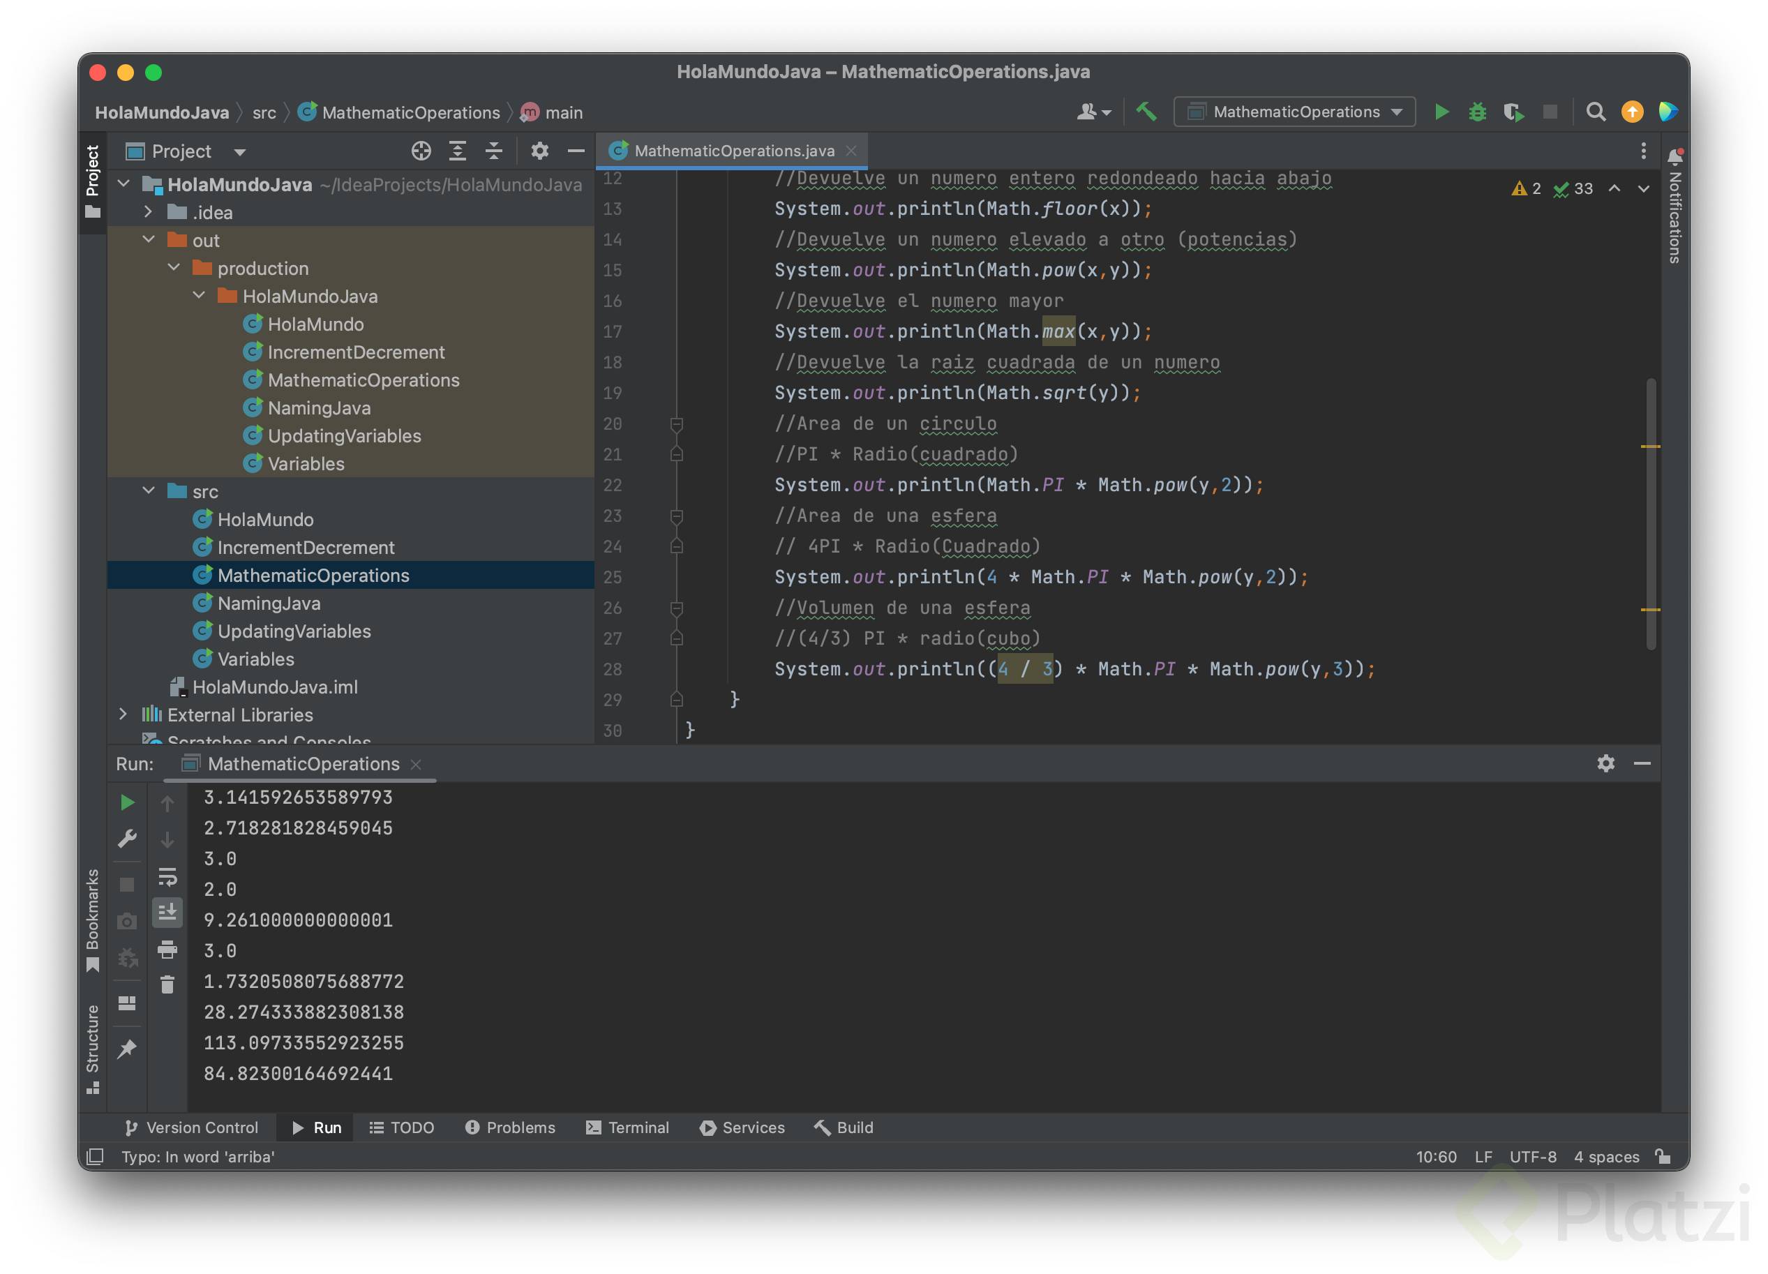
Task: Rerun program from the Run panel play icon
Action: click(x=127, y=802)
